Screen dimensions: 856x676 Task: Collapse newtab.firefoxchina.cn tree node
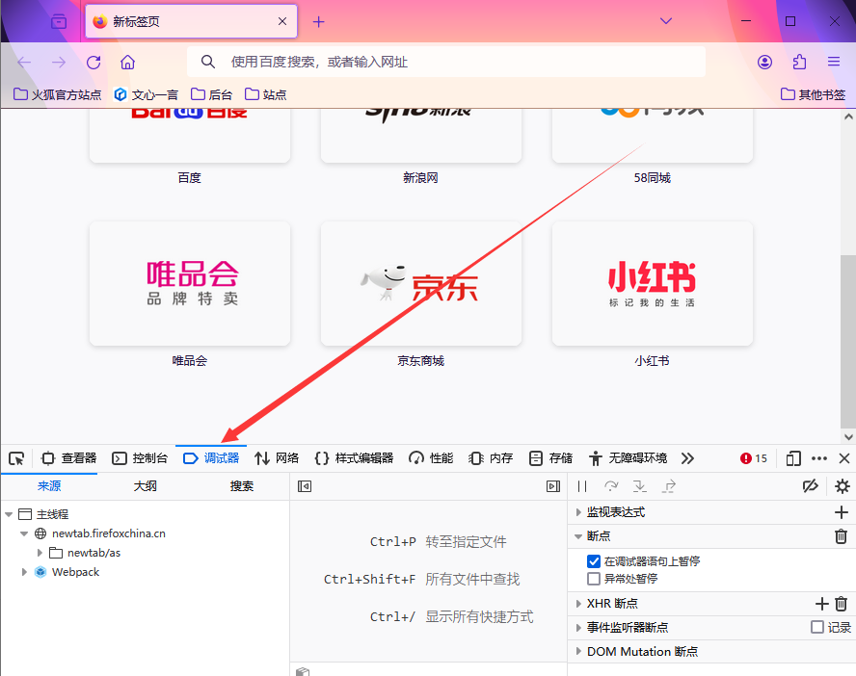(x=24, y=533)
